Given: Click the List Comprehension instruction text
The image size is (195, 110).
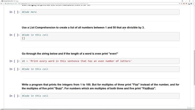Looking at the screenshot, I should coord(83,28).
